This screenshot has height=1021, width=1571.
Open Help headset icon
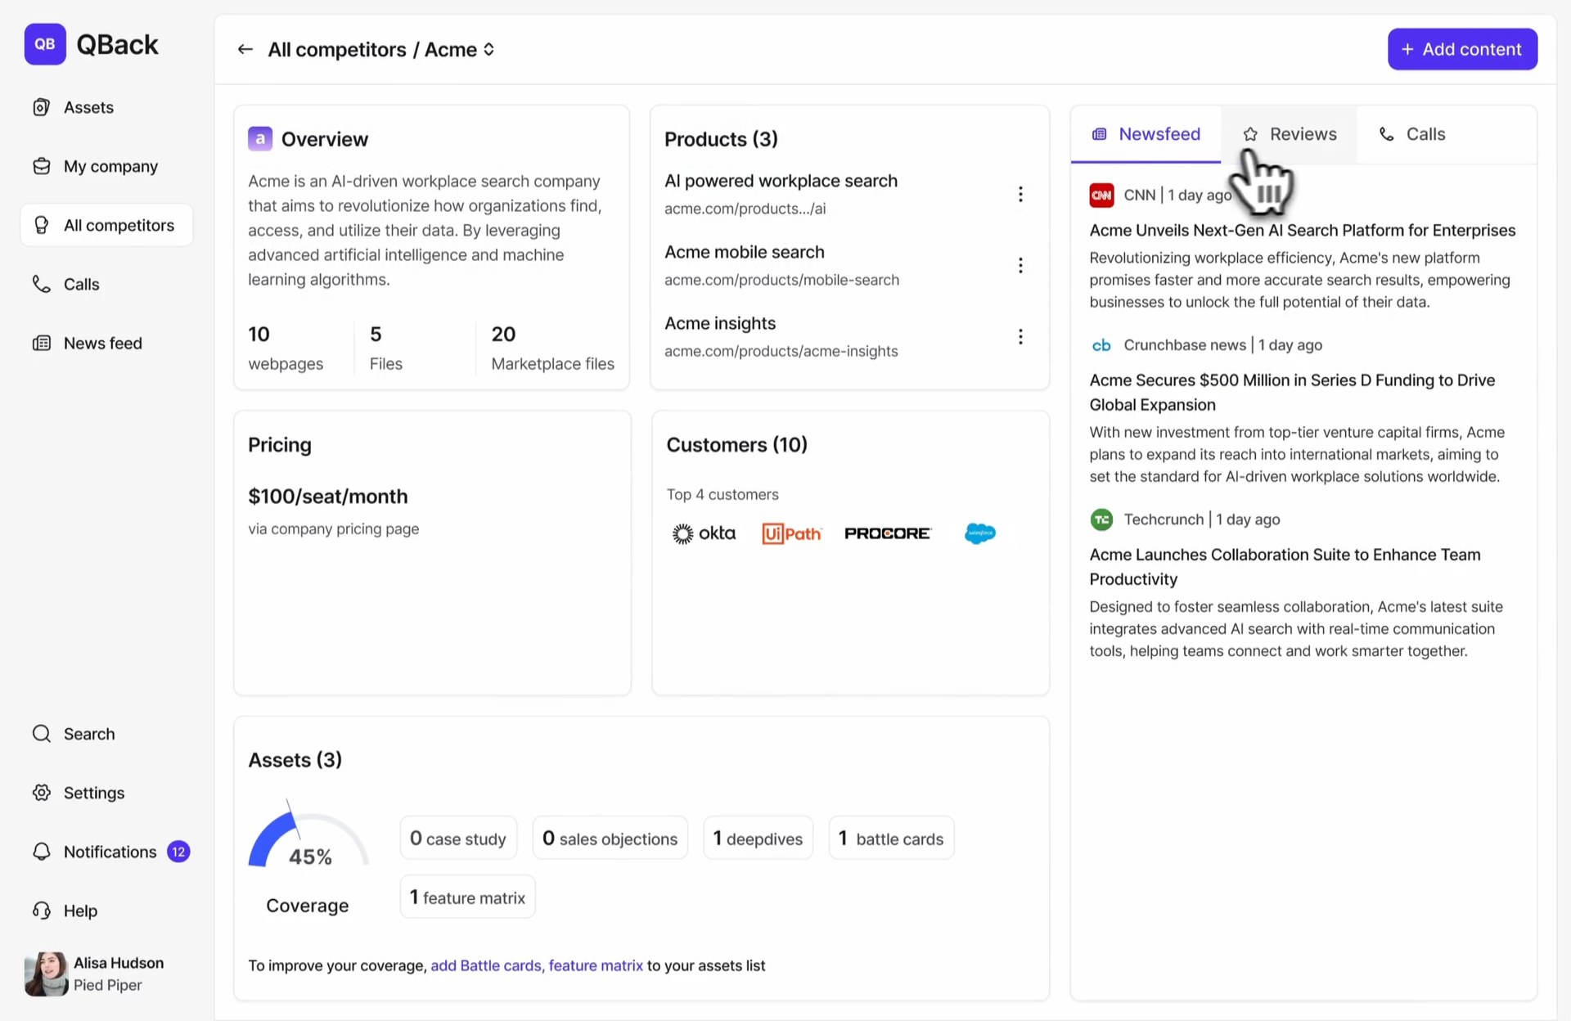(x=42, y=911)
